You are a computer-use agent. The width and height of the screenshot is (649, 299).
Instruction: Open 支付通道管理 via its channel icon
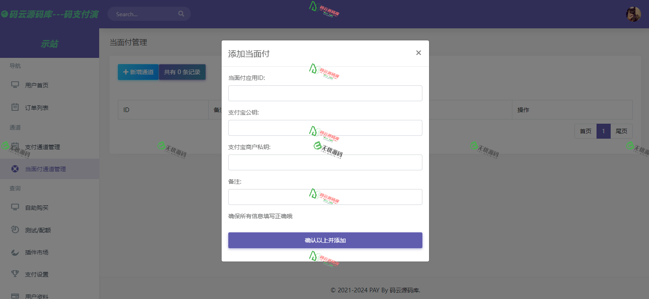(x=15, y=147)
